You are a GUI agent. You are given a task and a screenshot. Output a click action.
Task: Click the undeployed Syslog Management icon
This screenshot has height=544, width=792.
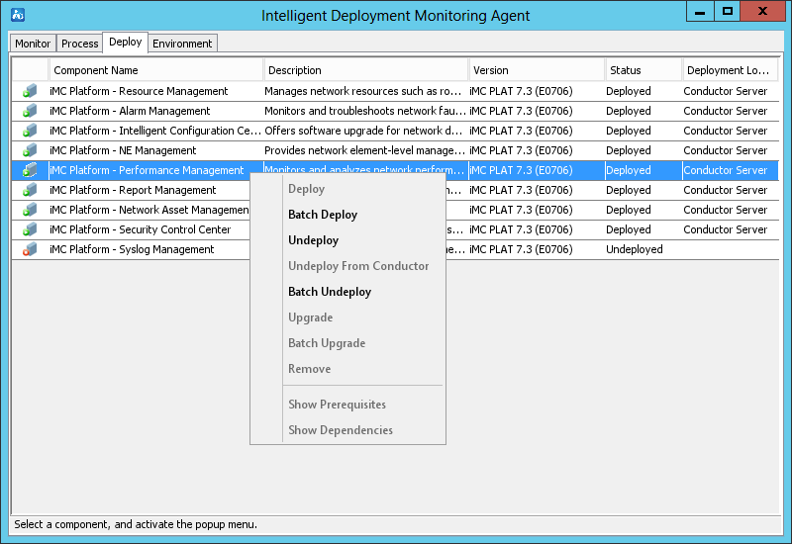click(30, 249)
